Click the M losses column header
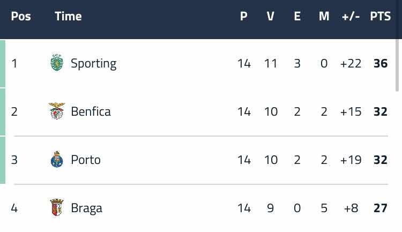This screenshot has height=232, width=402. click(324, 16)
